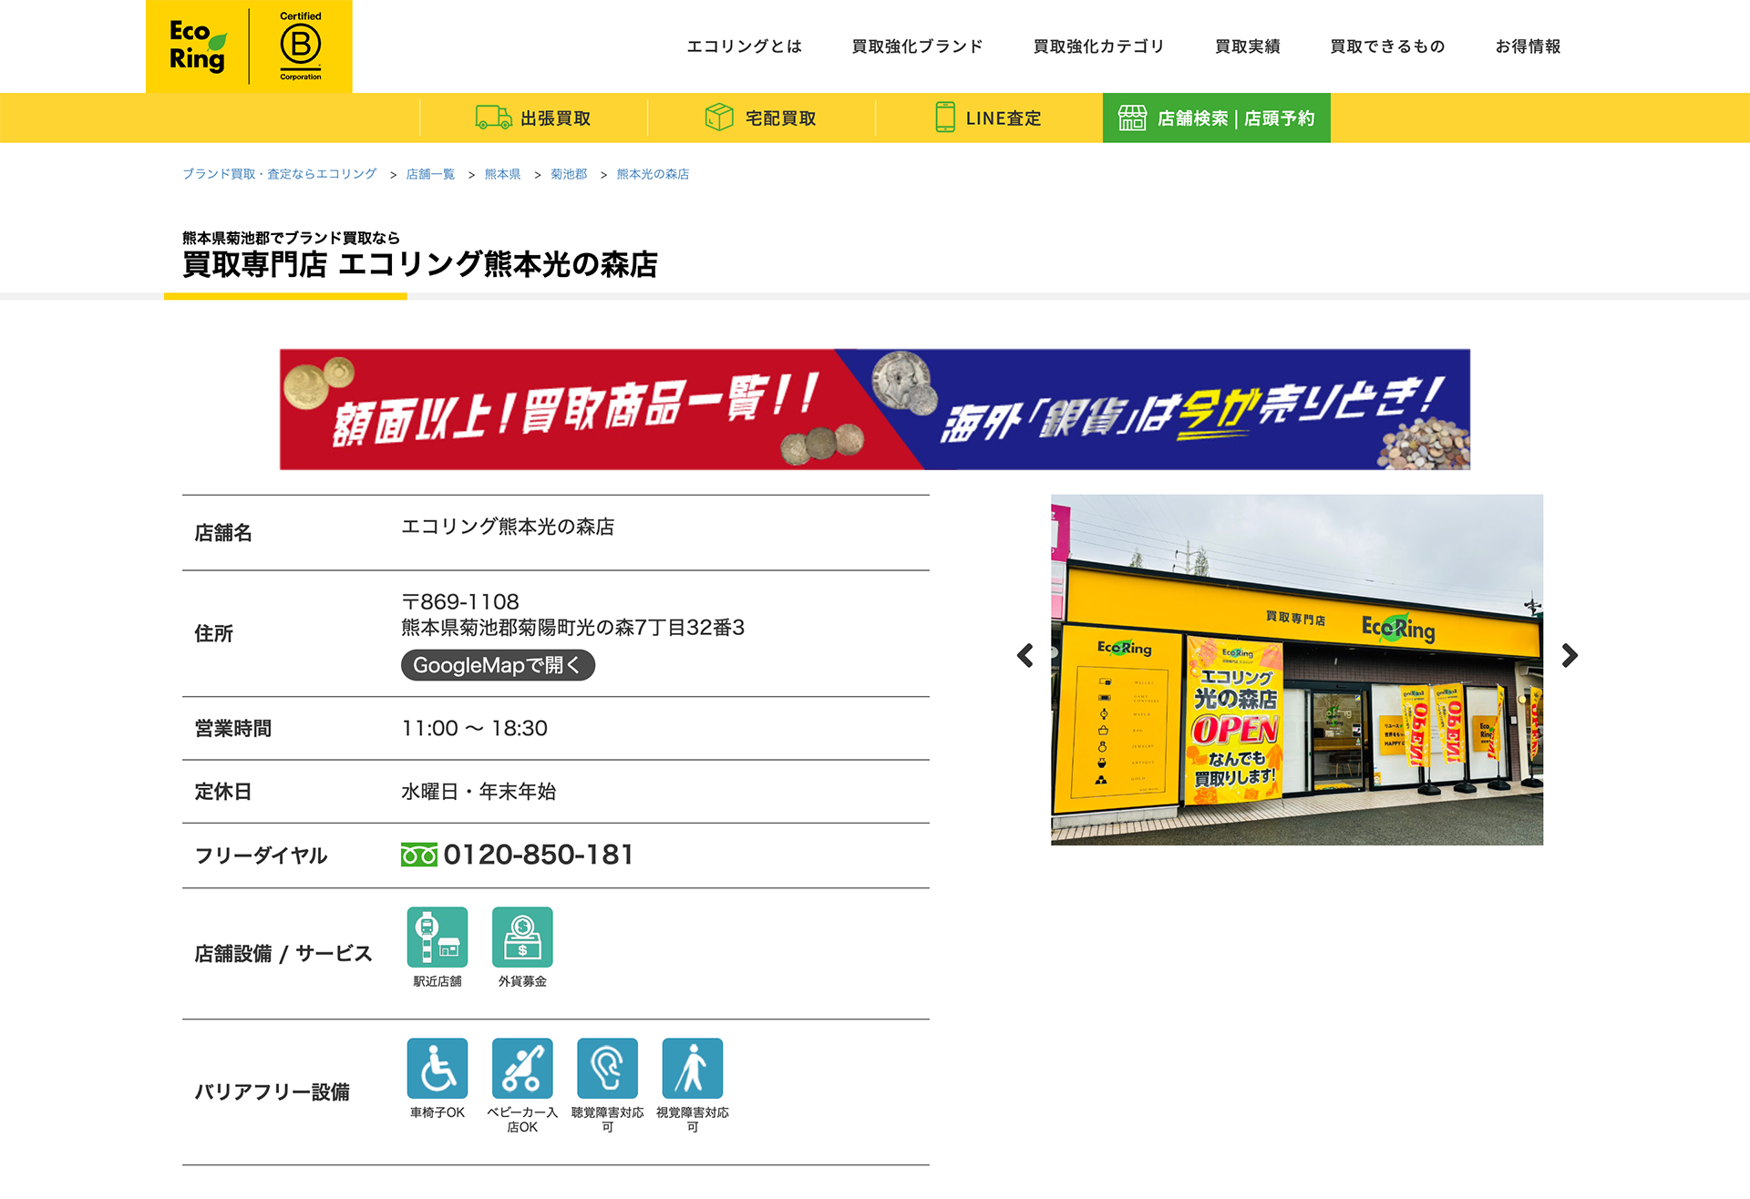Follow the ブランド買取・査定ならエコリング breadcrumb
Image resolution: width=1750 pixels, height=1199 pixels.
coord(280,174)
